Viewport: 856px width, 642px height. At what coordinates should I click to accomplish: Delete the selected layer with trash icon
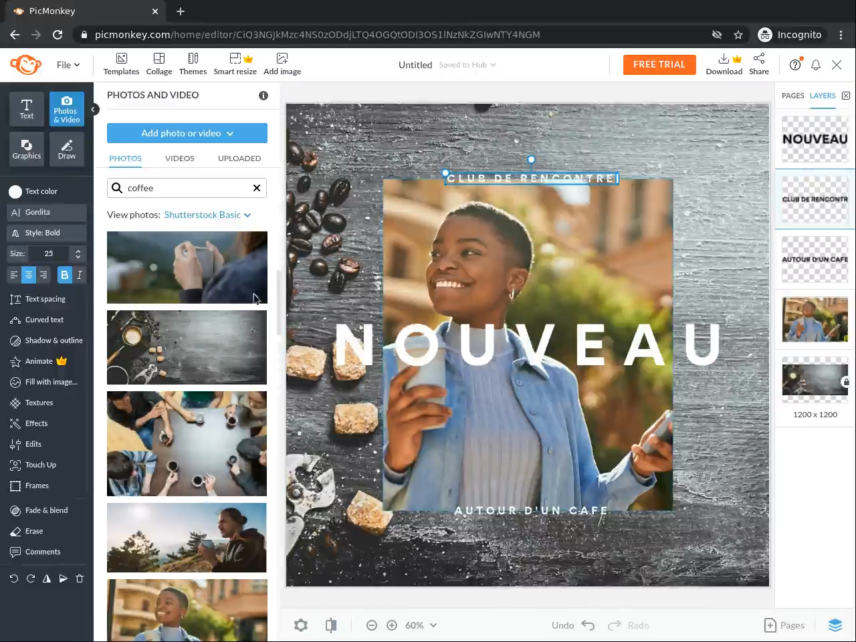pyautogui.click(x=80, y=578)
